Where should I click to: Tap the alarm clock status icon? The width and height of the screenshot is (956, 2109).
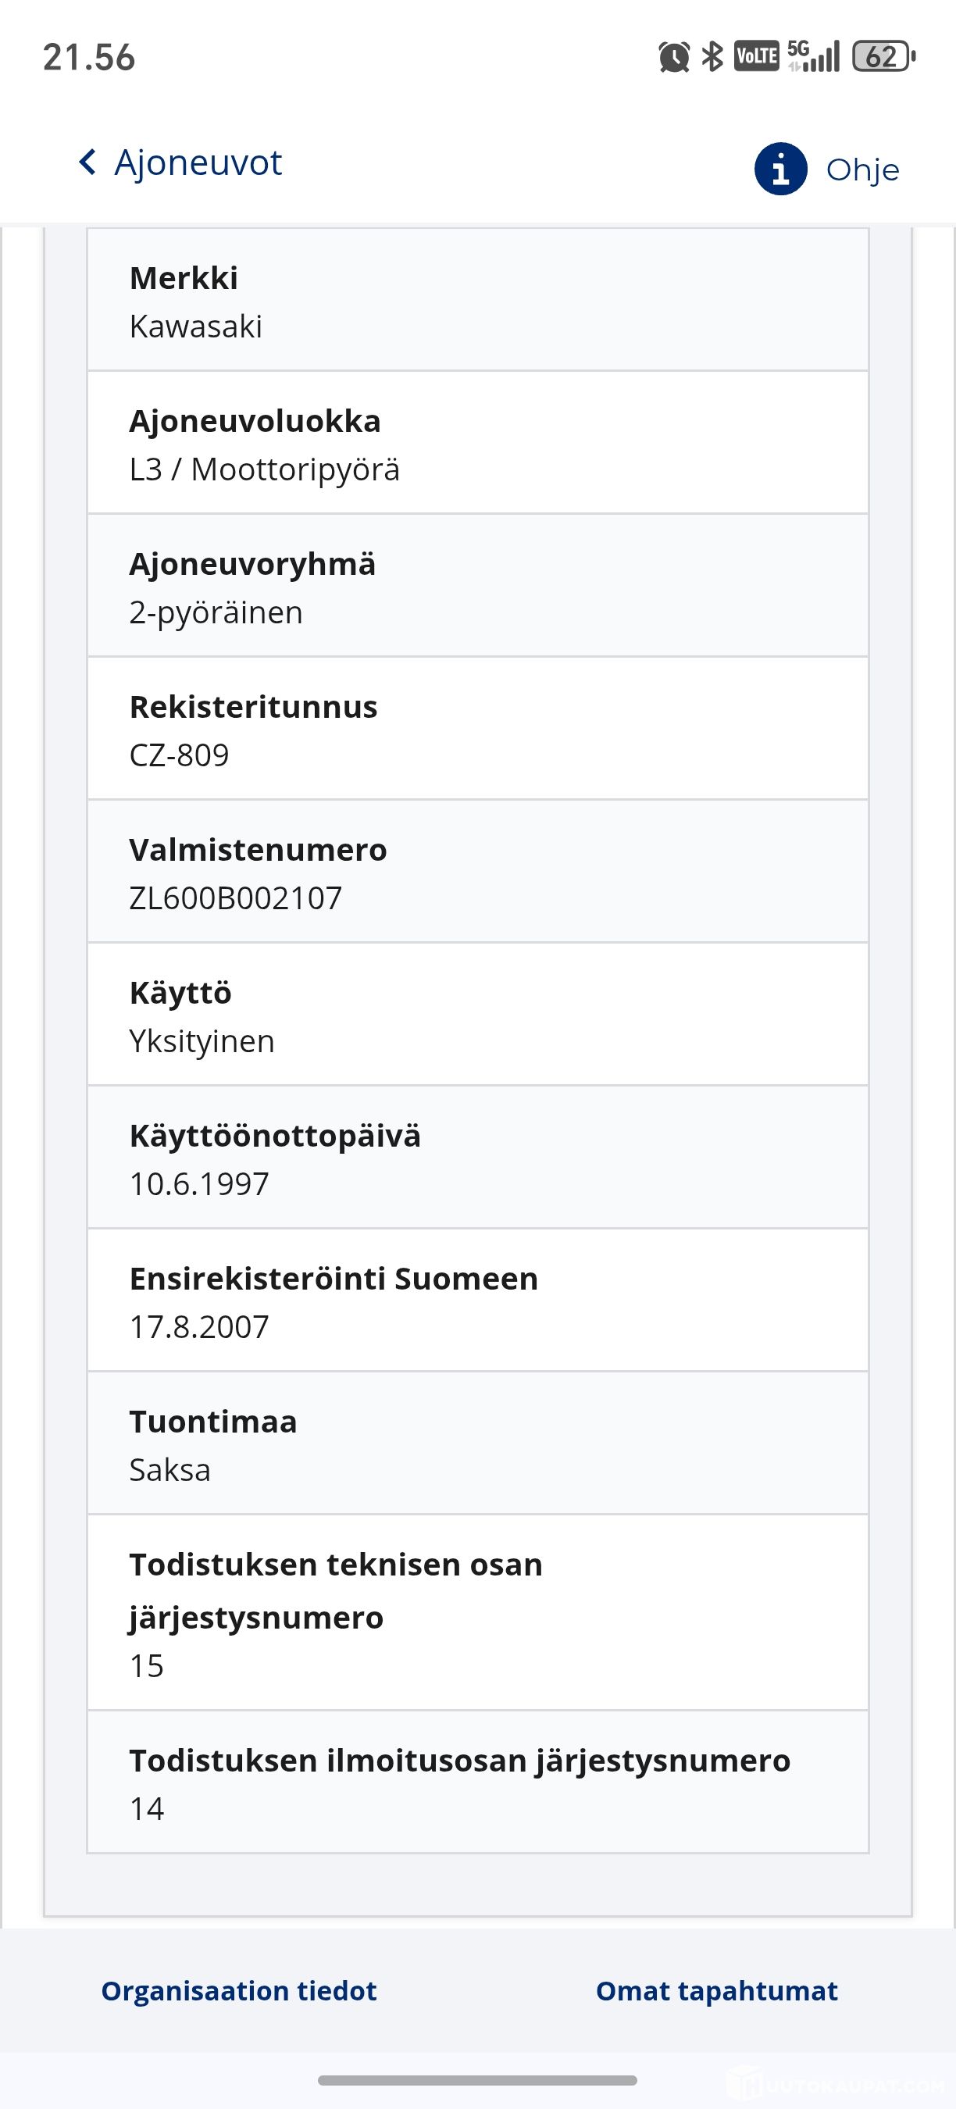(x=673, y=57)
